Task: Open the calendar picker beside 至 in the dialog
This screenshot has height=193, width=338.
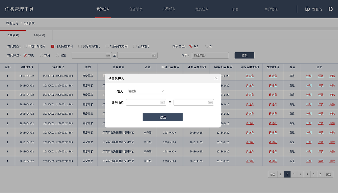Action: tap(210, 102)
